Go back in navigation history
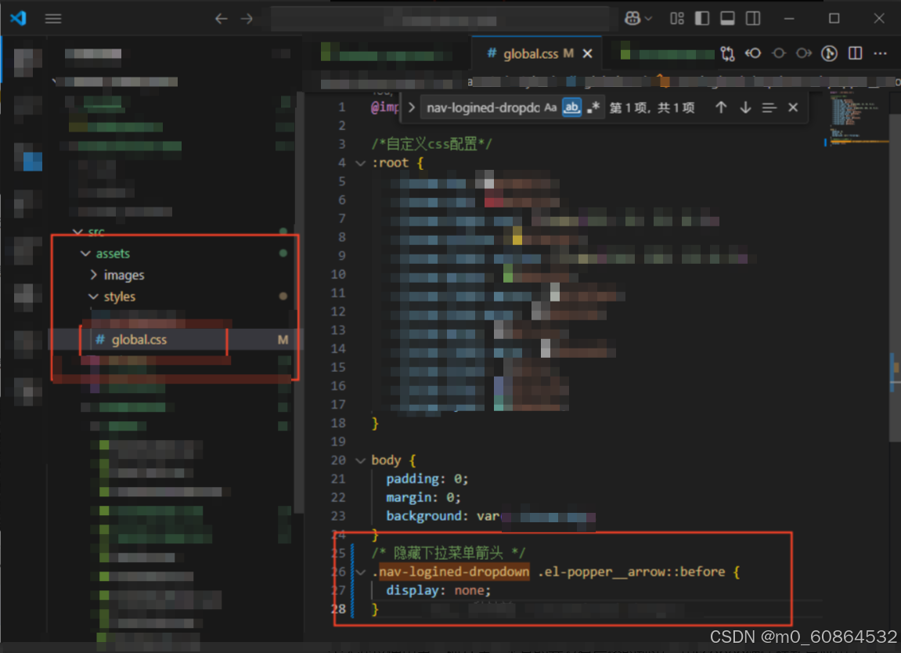Image resolution: width=901 pixels, height=653 pixels. (222, 19)
